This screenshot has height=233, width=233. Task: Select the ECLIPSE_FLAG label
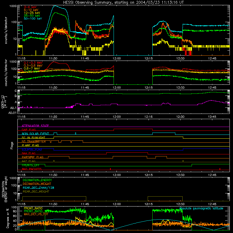[32, 149]
